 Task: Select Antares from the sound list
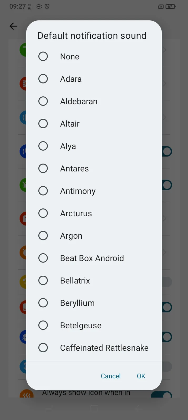pos(43,169)
